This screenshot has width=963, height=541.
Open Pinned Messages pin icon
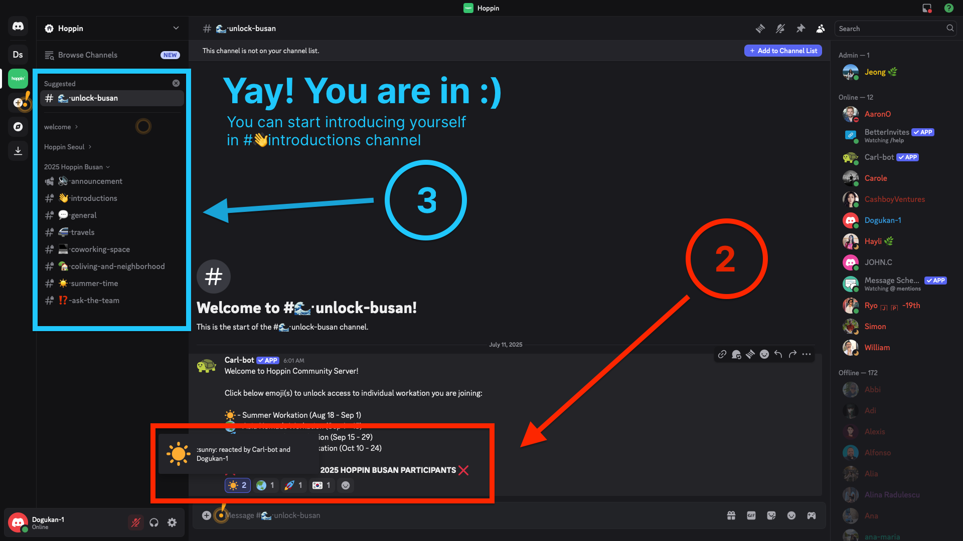[800, 29]
